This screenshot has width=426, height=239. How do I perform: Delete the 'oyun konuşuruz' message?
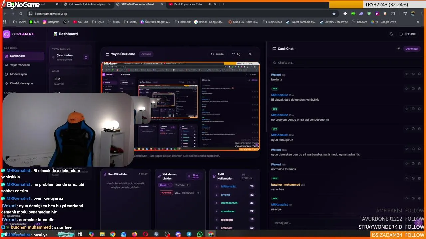[419, 129]
